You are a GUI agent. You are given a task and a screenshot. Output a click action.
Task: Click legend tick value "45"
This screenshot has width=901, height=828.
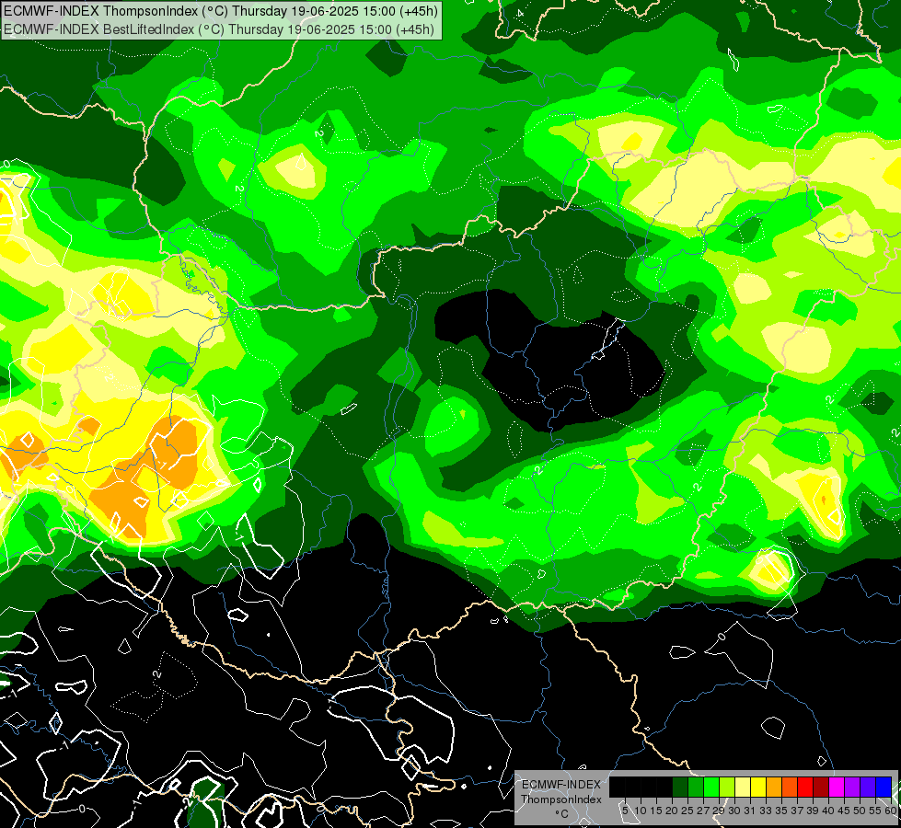[x=844, y=811]
